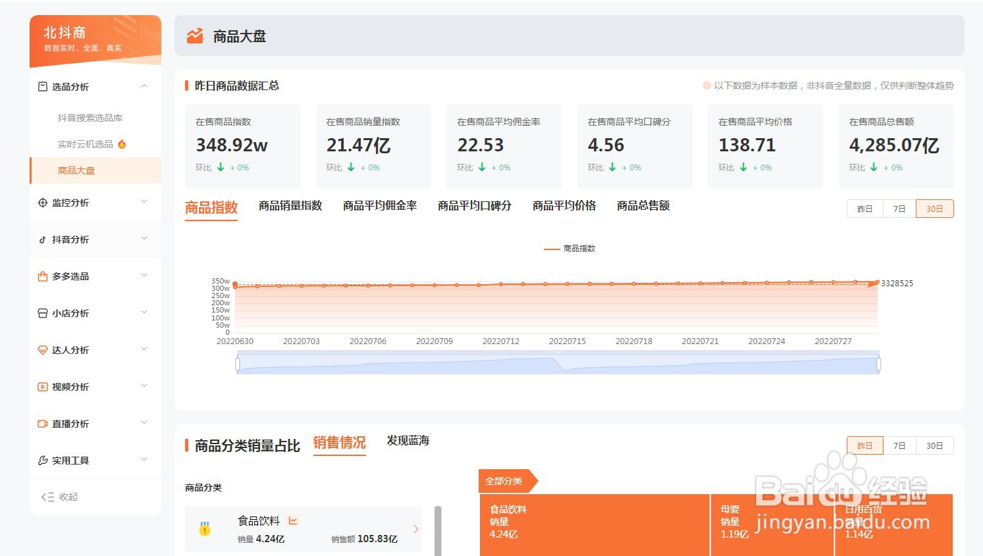Image resolution: width=983 pixels, height=556 pixels.
Task: Click the 视频分析 play icon
Action: (43, 387)
